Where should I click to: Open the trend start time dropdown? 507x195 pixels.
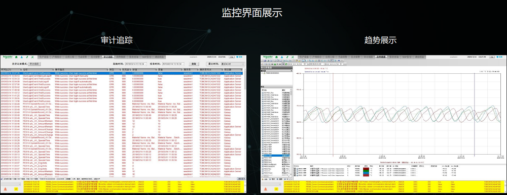[x=305, y=64]
